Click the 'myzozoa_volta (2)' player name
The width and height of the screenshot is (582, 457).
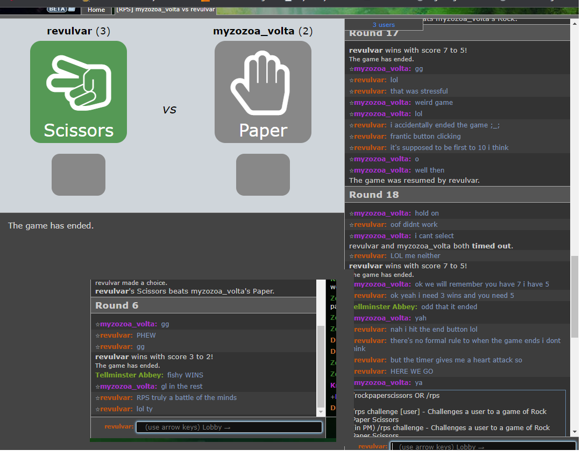(263, 31)
